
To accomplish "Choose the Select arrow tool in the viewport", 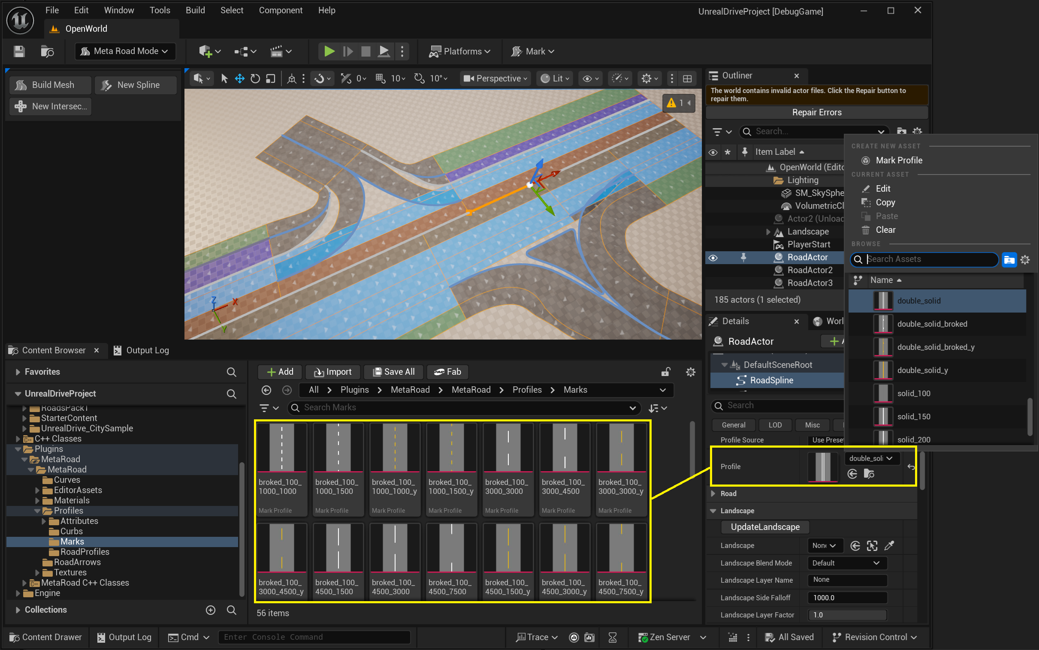I will click(224, 78).
